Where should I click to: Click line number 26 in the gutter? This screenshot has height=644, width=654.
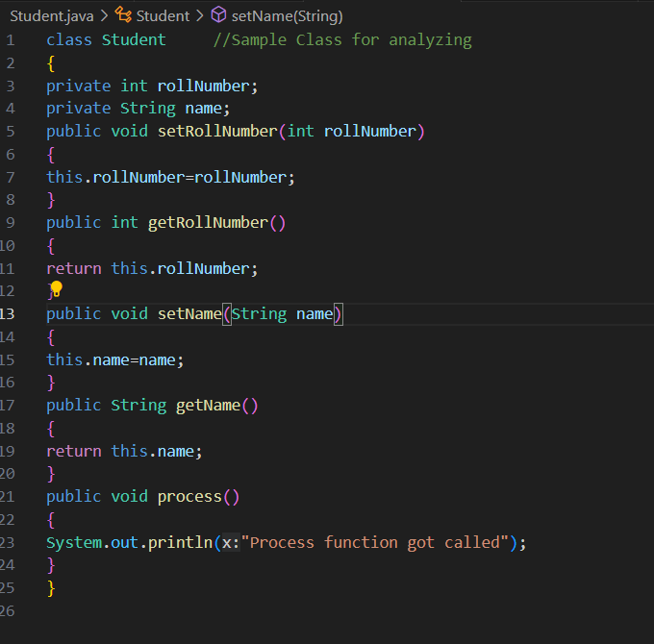coord(8,611)
